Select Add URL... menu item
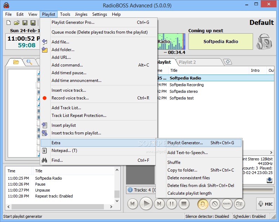This screenshot has width=279, height=222. tap(99, 57)
